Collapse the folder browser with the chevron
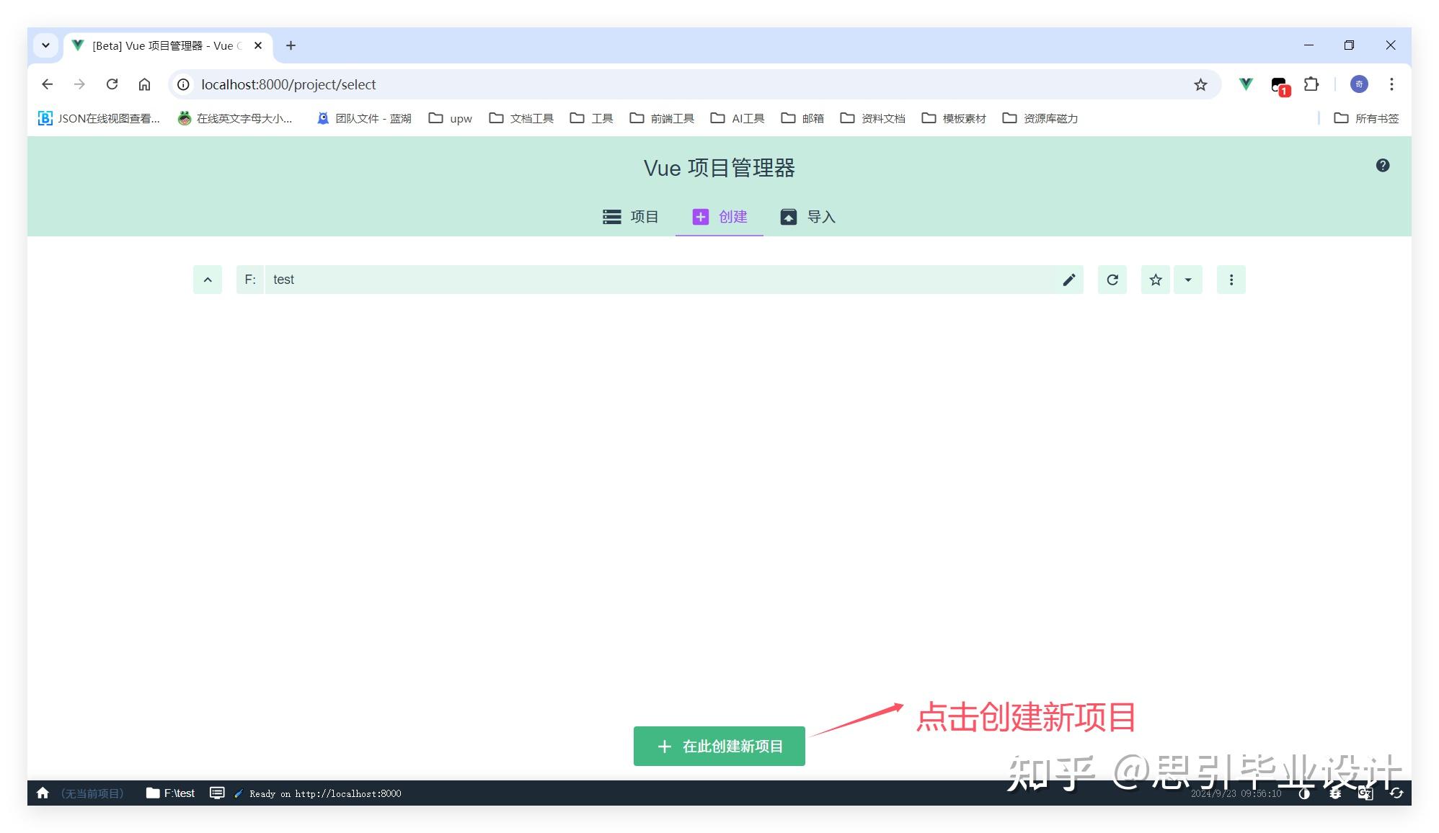 click(x=208, y=280)
